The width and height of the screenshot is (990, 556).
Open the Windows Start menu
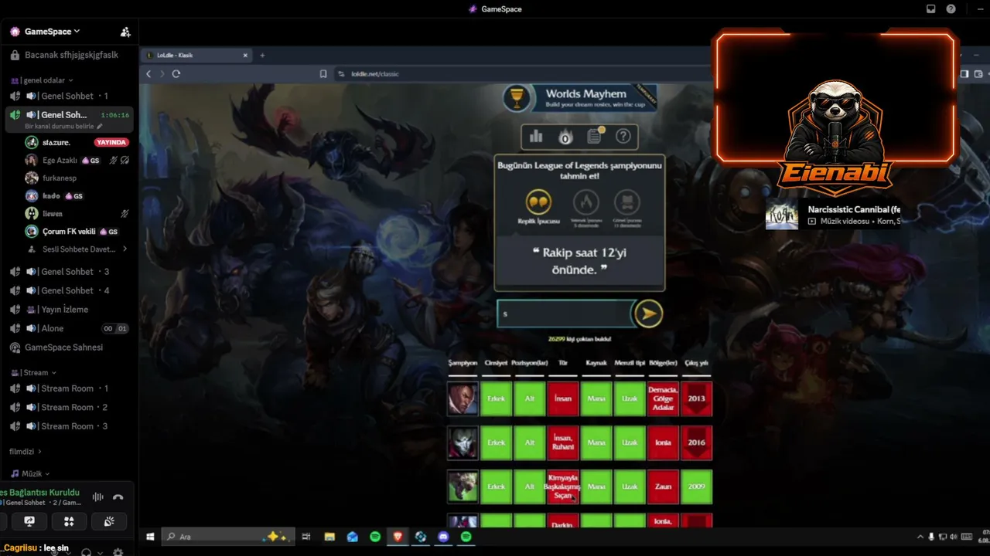pos(150,537)
